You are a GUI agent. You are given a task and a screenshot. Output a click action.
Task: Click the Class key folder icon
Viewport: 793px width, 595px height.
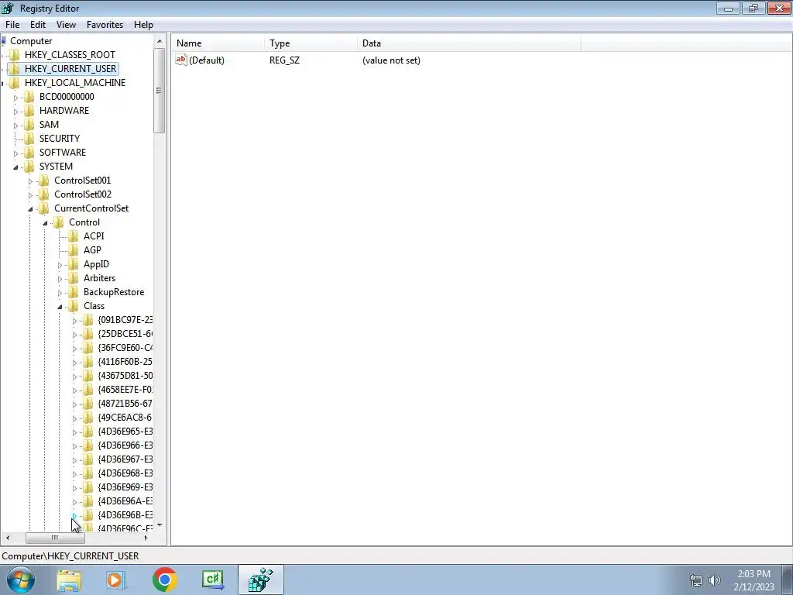point(74,306)
